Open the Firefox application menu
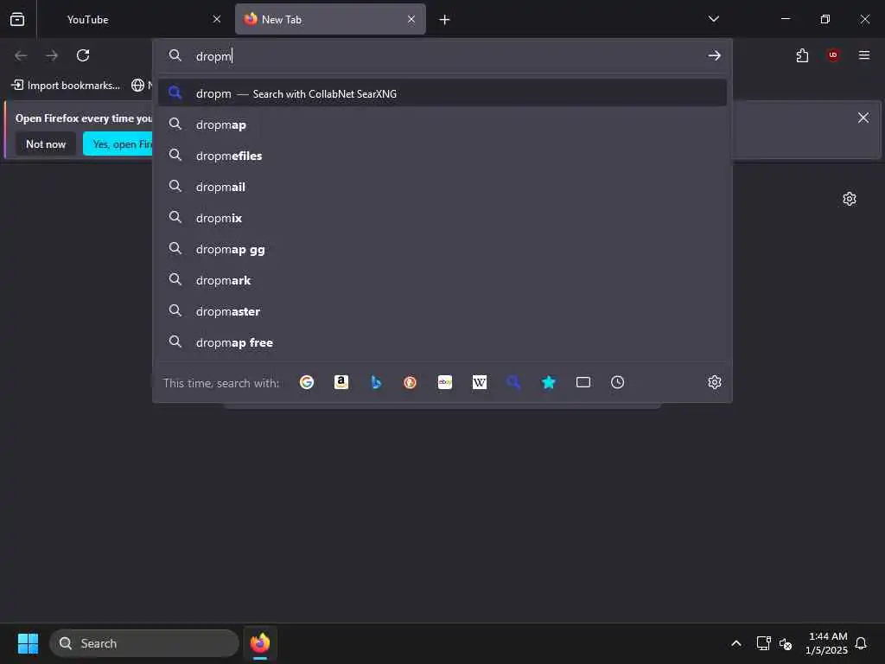This screenshot has width=885, height=664. (864, 54)
